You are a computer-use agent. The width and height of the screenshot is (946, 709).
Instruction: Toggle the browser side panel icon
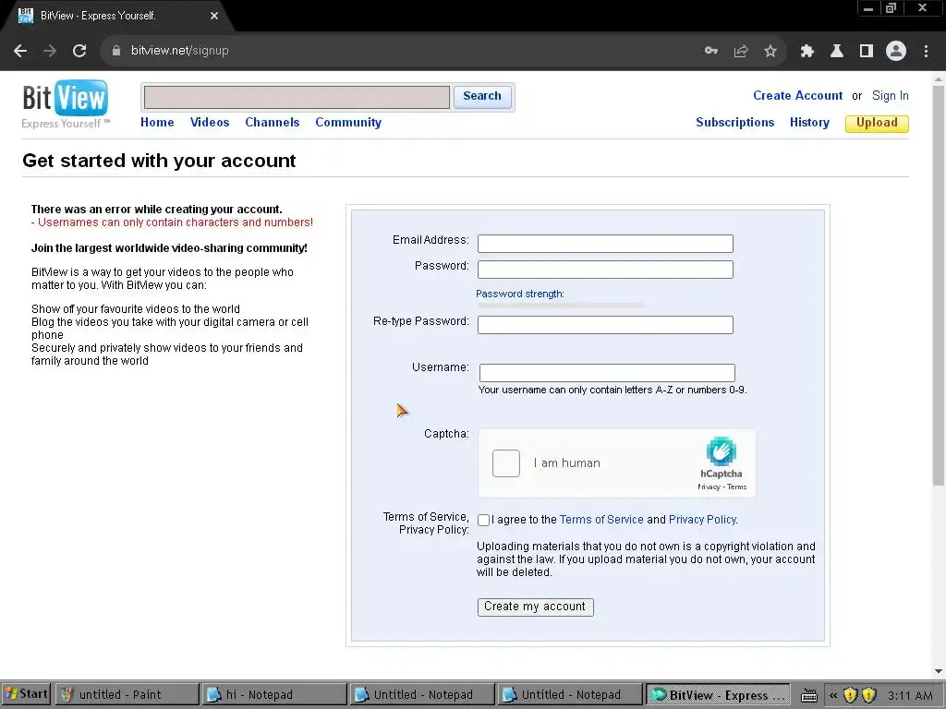click(x=867, y=51)
